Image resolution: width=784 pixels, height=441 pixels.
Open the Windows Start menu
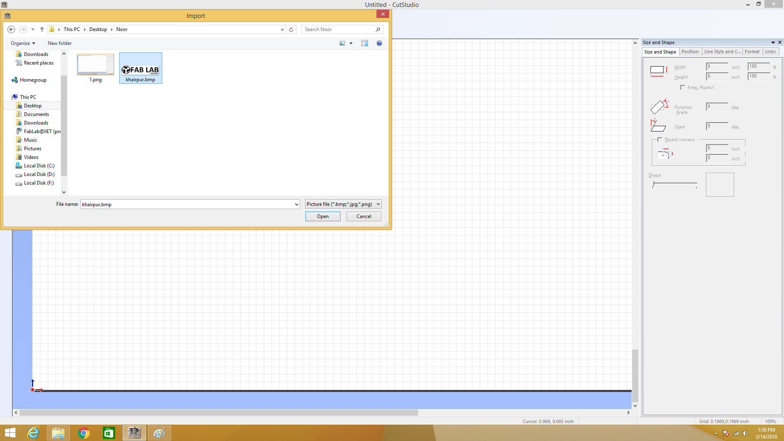point(10,433)
